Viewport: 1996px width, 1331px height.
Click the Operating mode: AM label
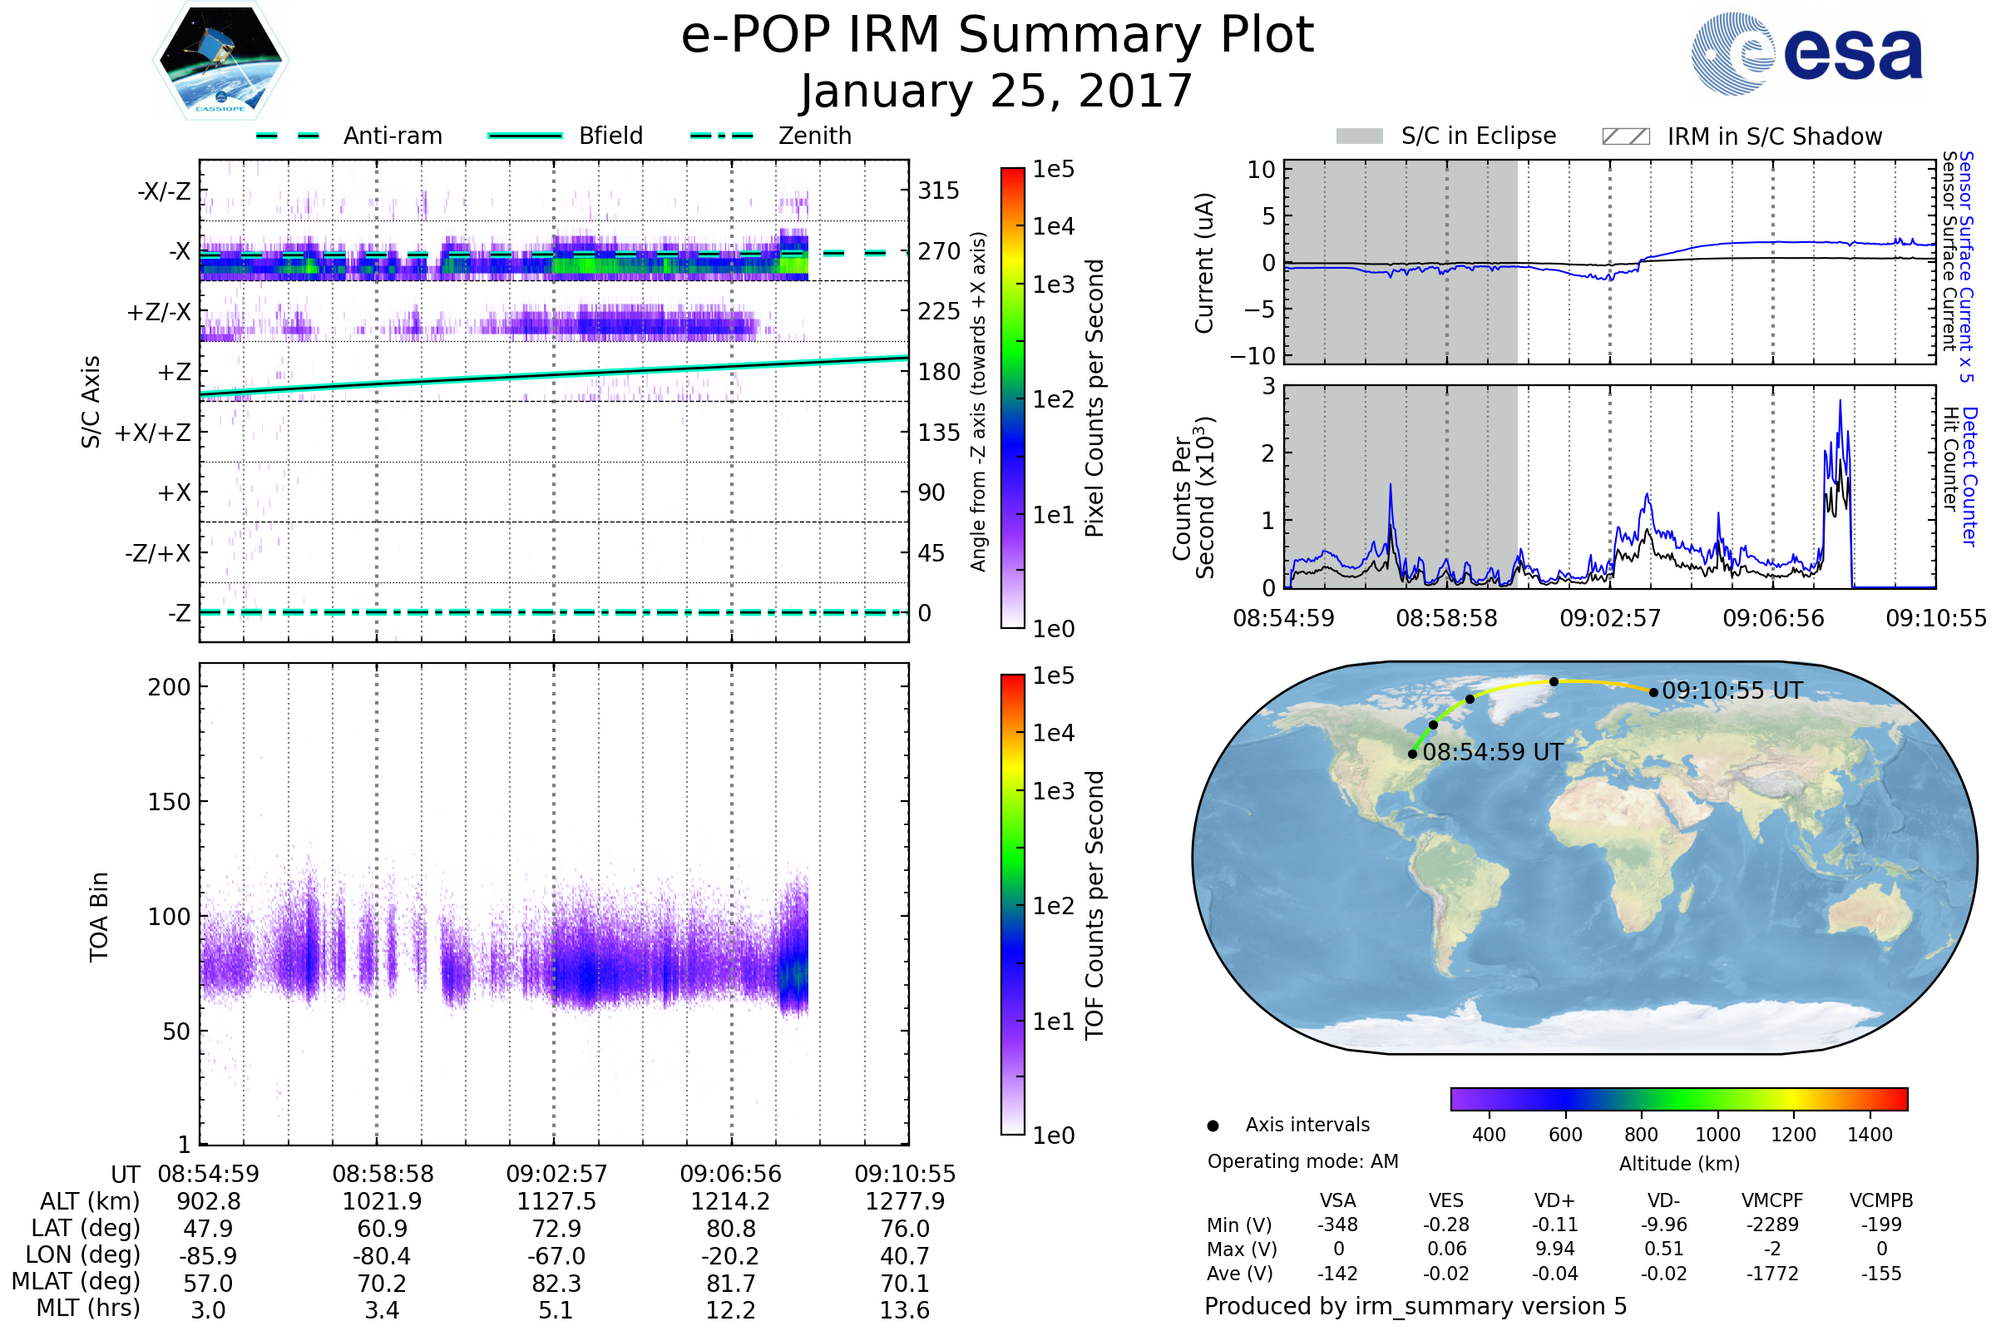click(1302, 1161)
